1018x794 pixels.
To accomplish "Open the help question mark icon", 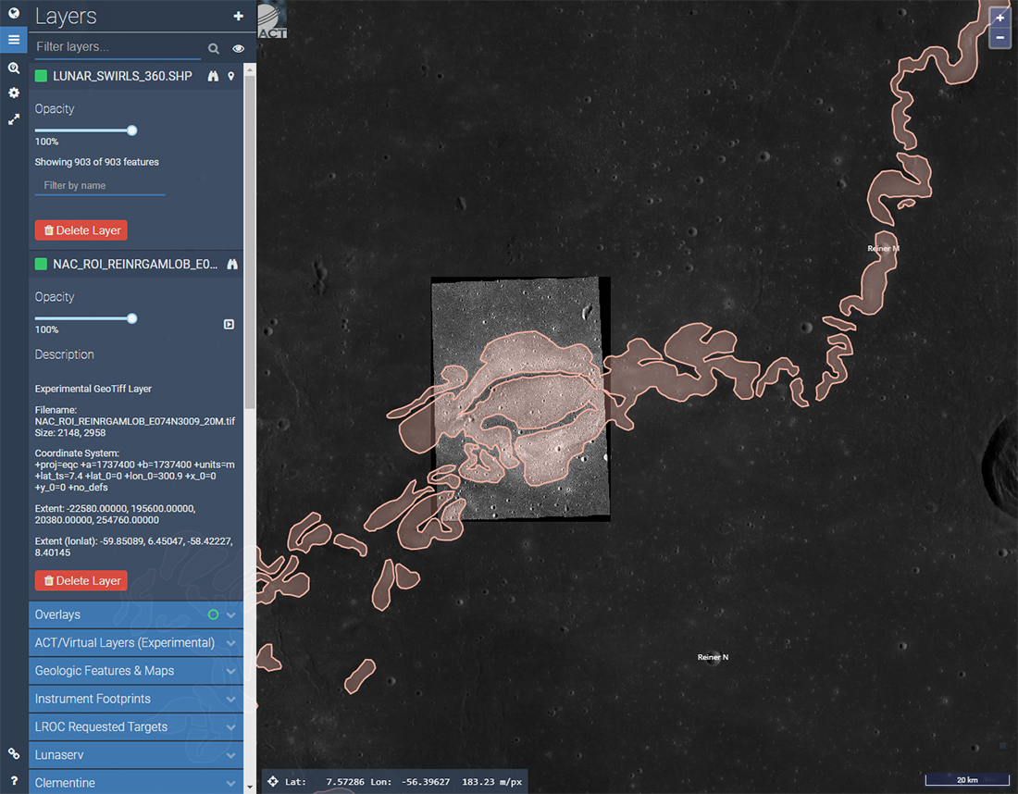I will [x=14, y=780].
